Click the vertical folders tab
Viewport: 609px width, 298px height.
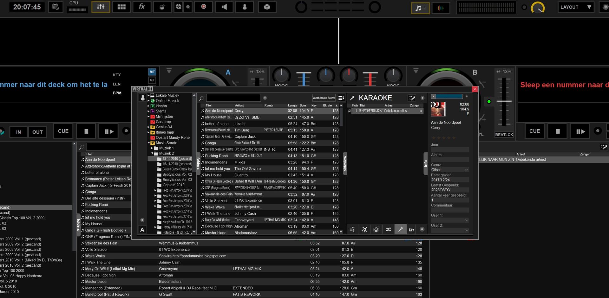[x=198, y=163]
